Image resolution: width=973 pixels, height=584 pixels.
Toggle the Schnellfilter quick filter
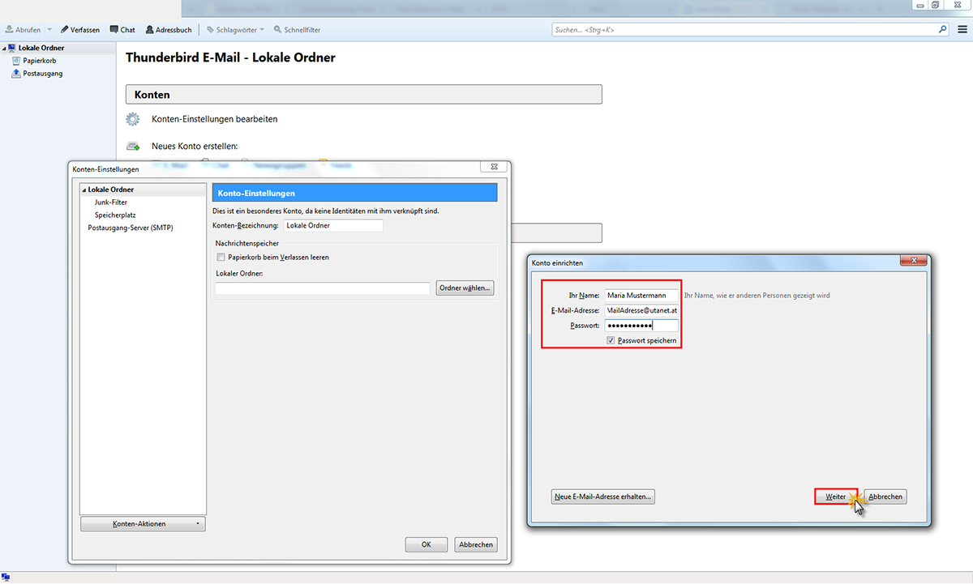click(297, 30)
